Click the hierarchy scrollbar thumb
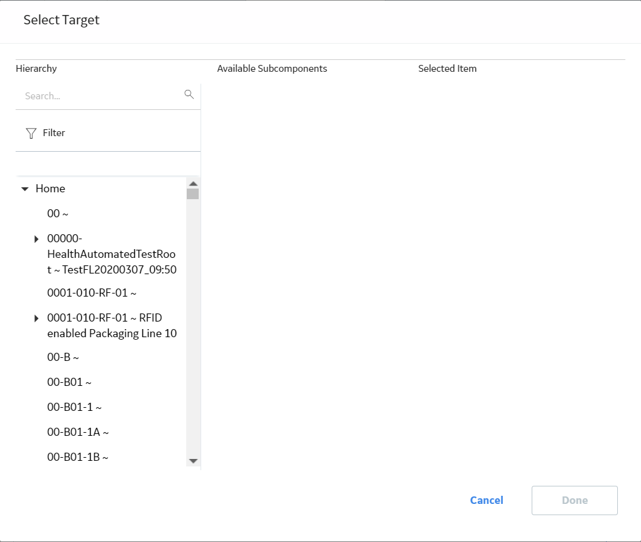 coord(192,194)
